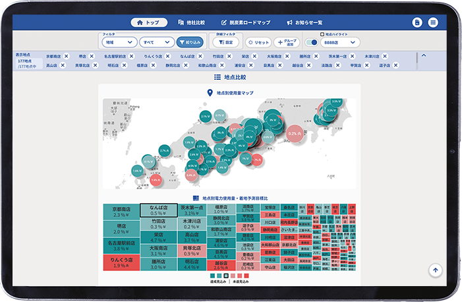Viewport: 462px width, 302px height.
Task: Open the document icon in the header
Action: click(x=417, y=22)
